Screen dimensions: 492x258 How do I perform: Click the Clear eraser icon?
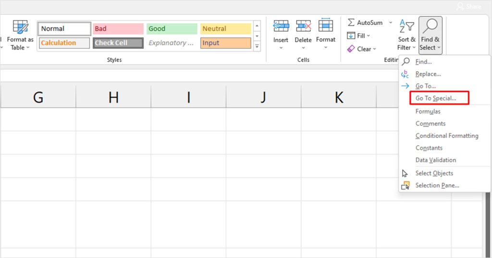[351, 49]
